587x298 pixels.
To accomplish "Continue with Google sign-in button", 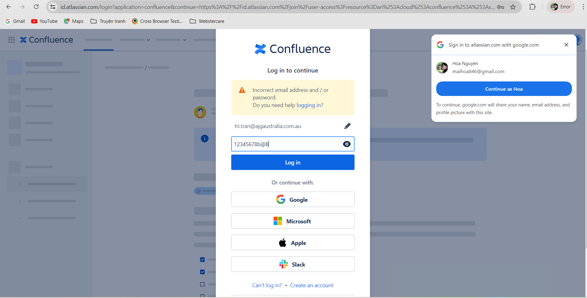I will click(293, 200).
